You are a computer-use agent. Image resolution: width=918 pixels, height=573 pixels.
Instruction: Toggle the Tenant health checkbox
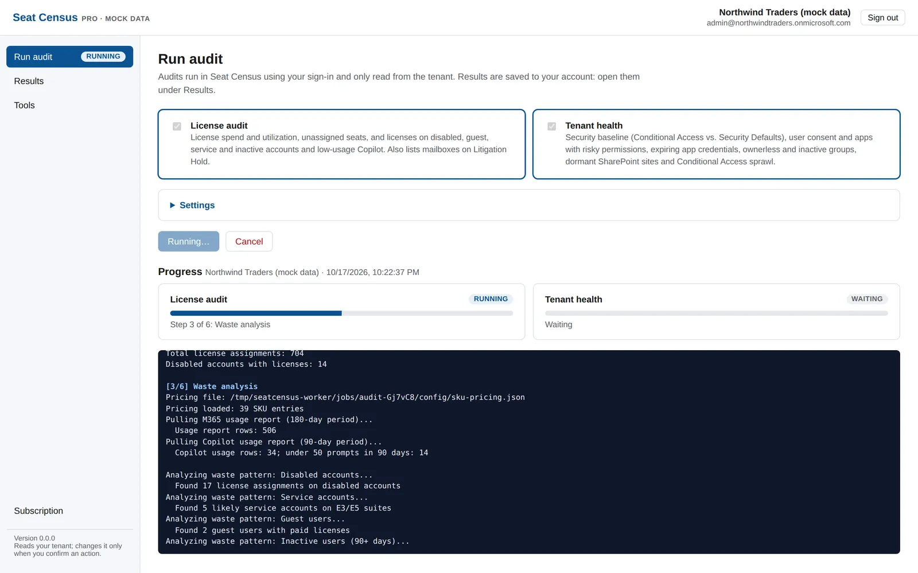click(551, 126)
